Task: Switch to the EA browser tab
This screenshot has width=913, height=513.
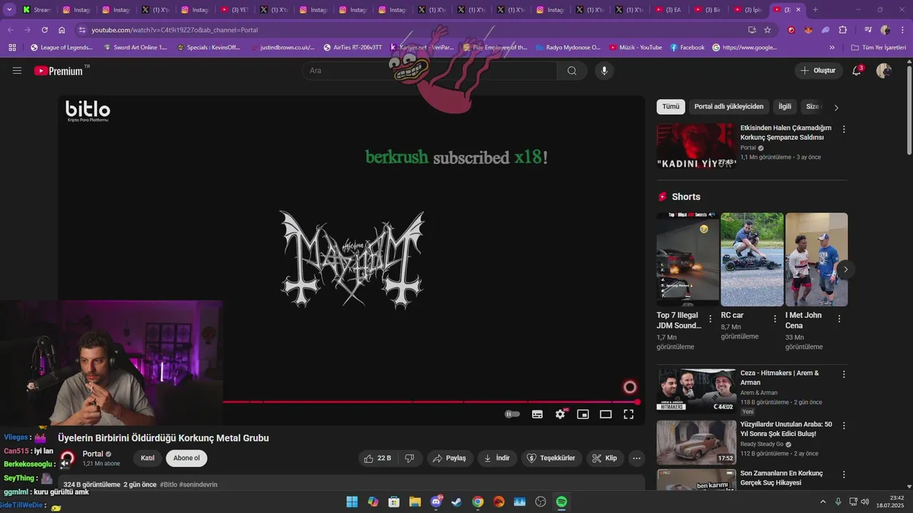Action: tap(668, 10)
